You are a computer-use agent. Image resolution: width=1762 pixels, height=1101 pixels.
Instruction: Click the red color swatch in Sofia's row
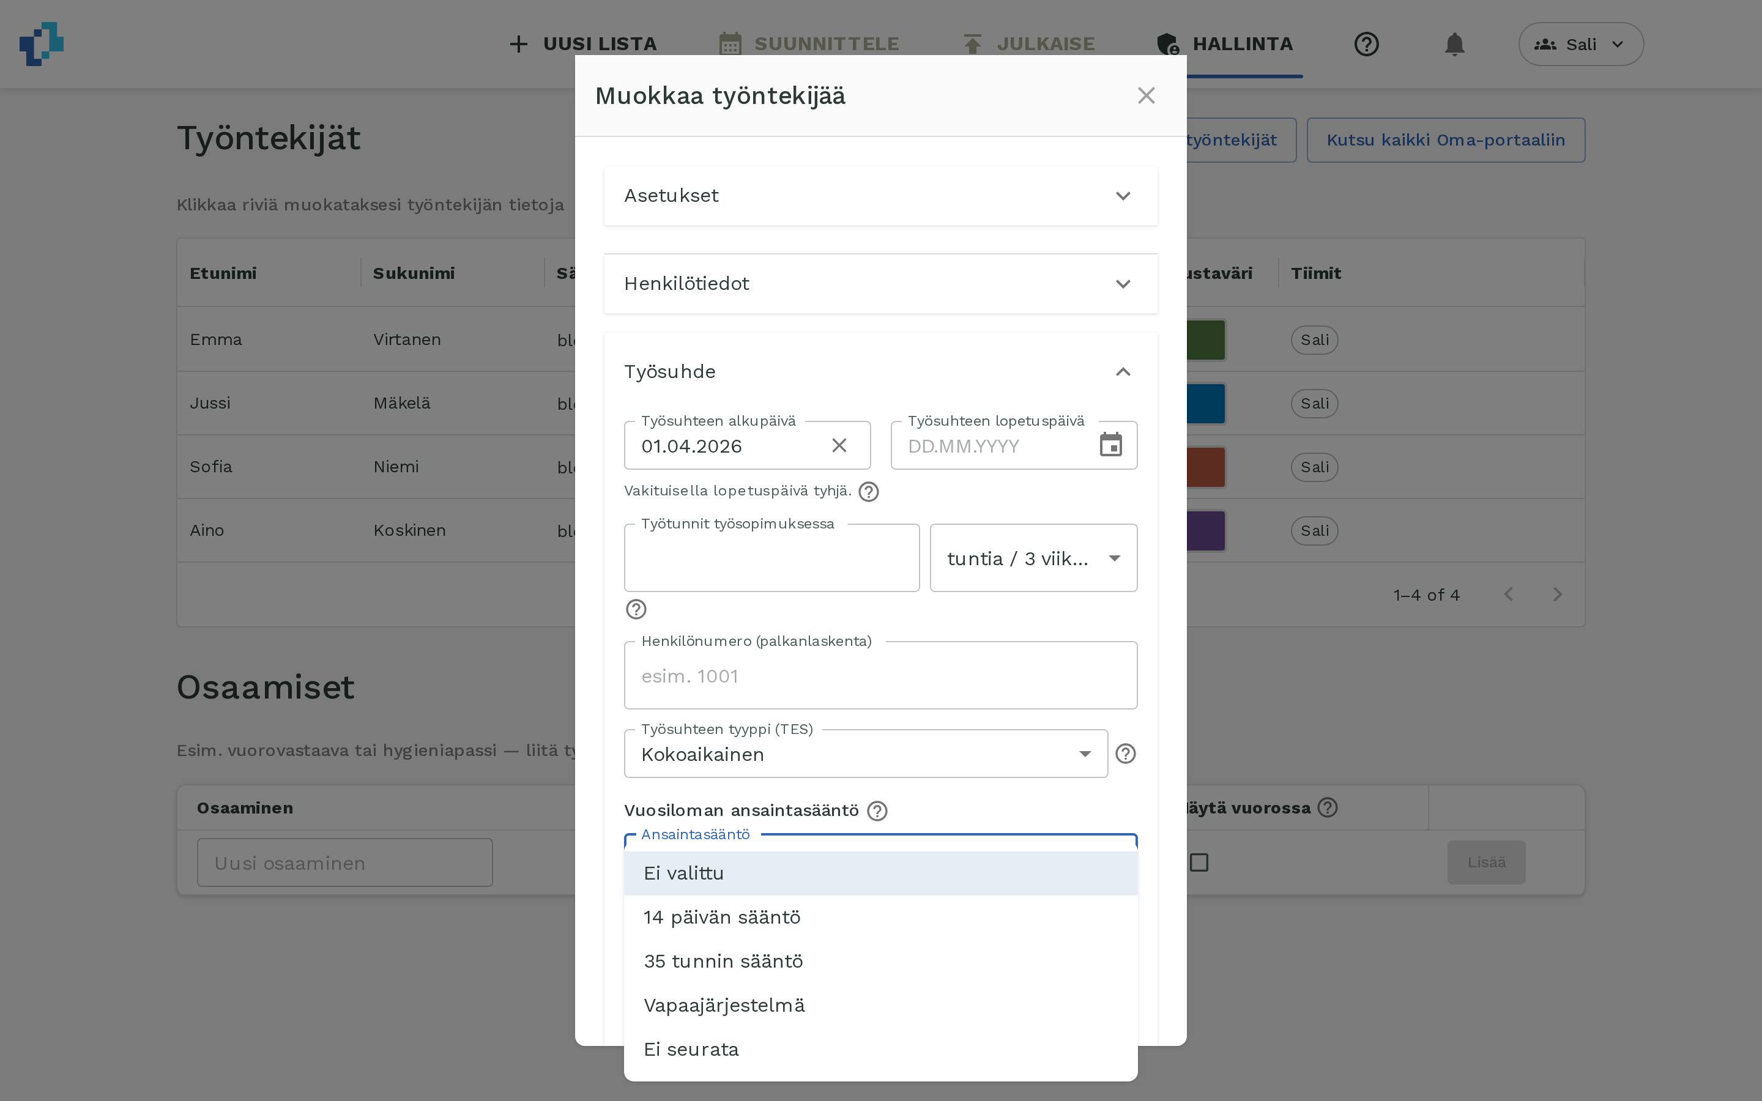1206,467
